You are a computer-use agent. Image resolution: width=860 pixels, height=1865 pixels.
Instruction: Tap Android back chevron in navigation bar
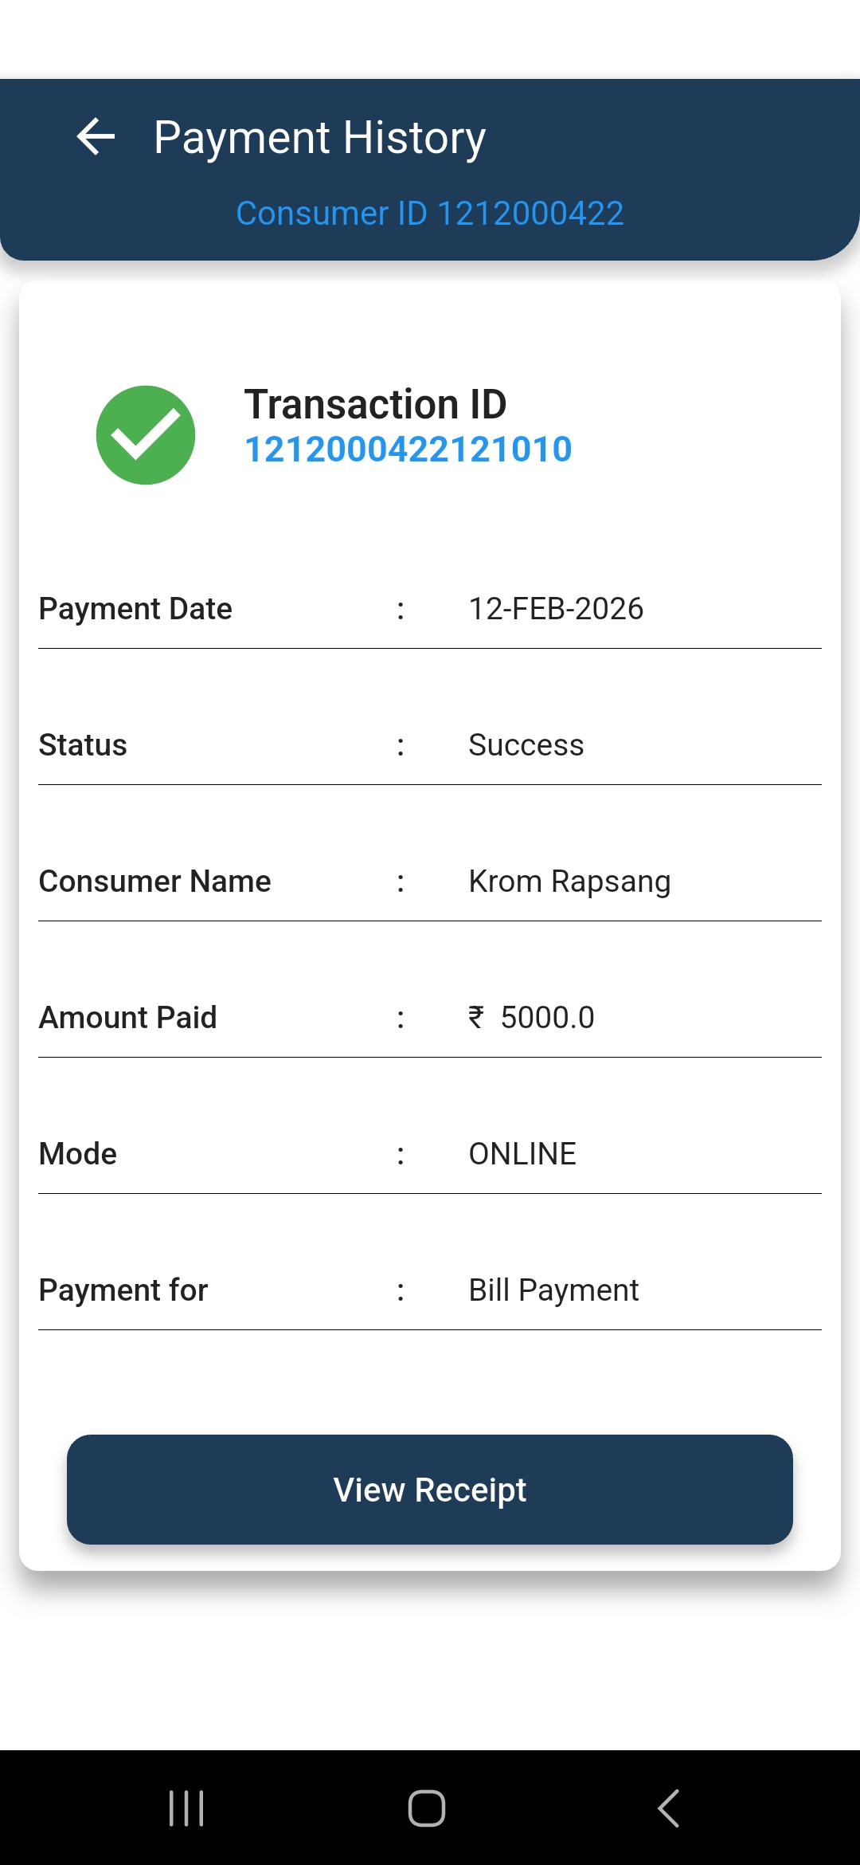point(668,1808)
